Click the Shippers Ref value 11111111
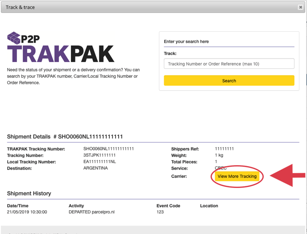307x234 pixels. 224,149
